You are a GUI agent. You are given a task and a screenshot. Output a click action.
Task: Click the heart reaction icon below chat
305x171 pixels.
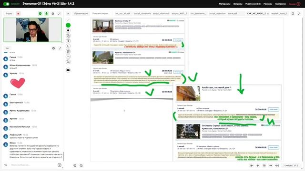click(x=6, y=165)
